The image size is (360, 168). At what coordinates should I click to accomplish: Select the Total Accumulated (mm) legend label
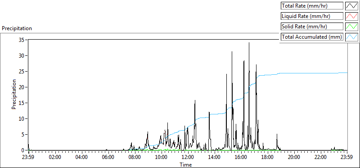312,37
